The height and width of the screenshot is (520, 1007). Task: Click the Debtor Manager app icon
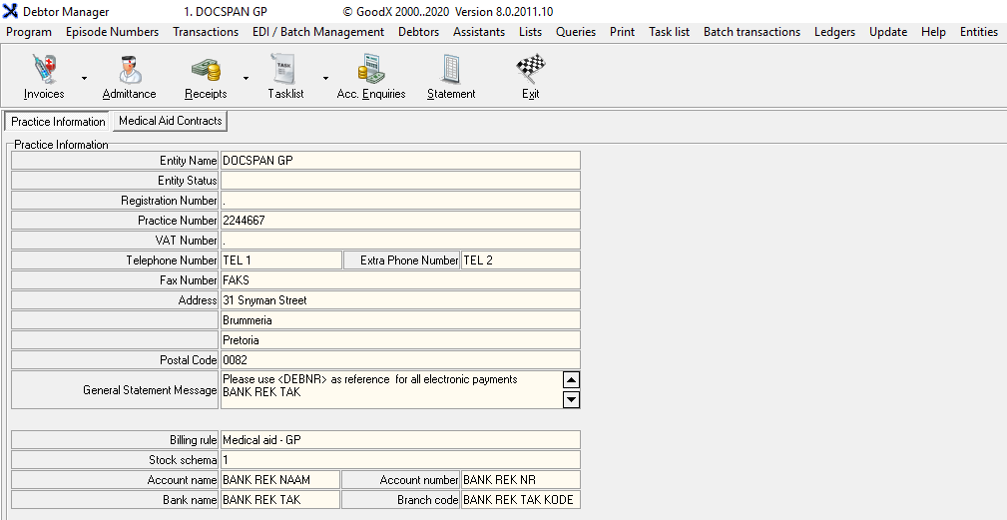tap(11, 12)
